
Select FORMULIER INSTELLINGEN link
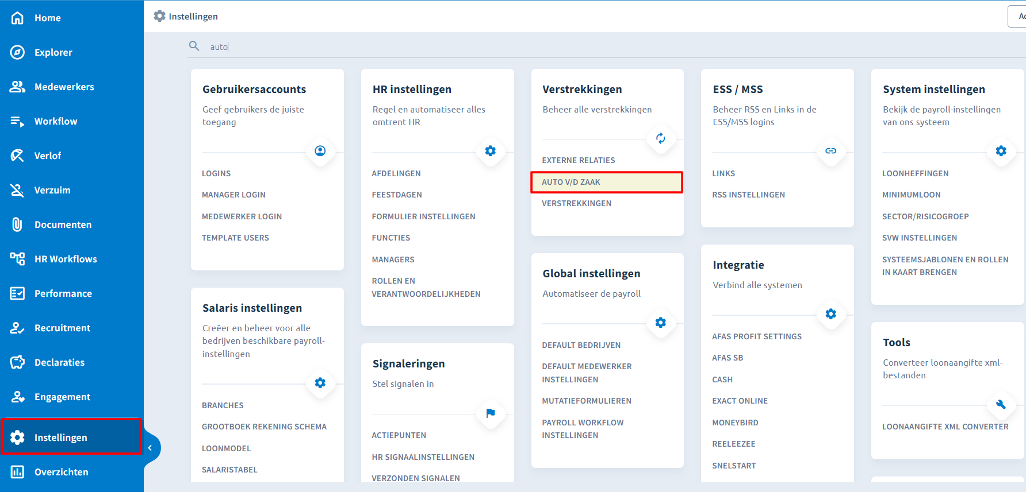[423, 216]
